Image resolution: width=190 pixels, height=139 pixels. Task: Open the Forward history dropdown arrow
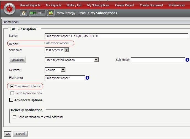click(x=44, y=13)
